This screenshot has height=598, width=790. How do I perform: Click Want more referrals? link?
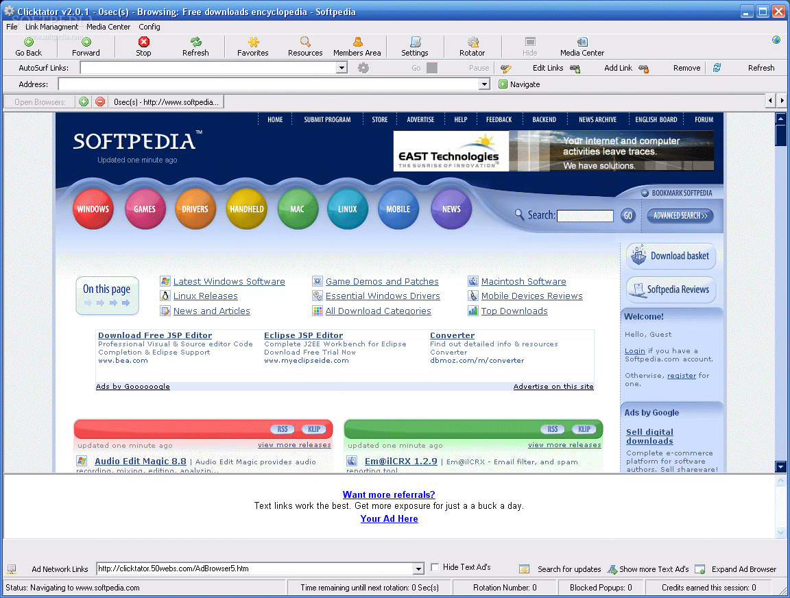click(389, 494)
